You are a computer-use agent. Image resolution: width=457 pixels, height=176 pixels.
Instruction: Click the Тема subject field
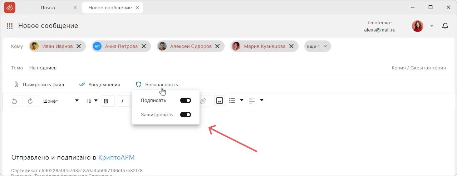point(179,68)
